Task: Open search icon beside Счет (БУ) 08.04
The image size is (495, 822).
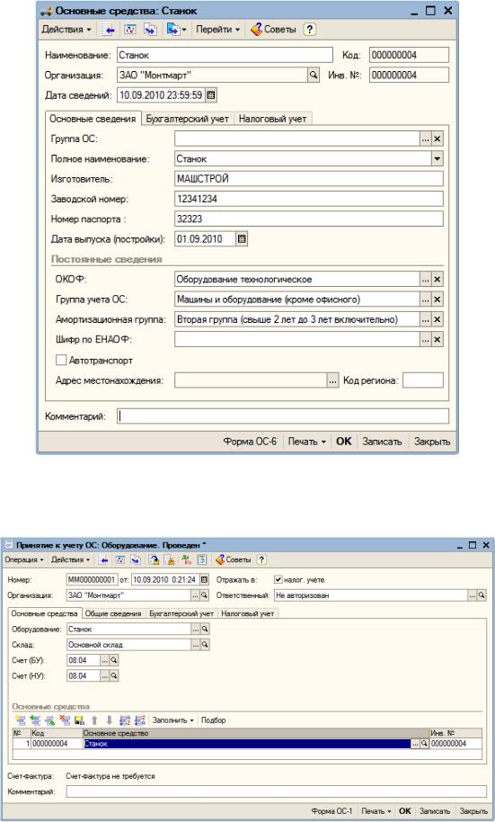Action: point(114,660)
